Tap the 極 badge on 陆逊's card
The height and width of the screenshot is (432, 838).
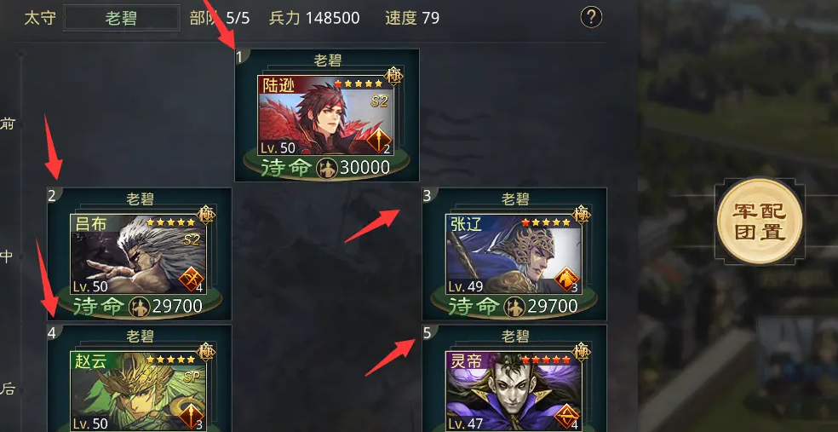click(394, 76)
